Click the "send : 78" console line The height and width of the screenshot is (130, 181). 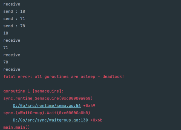pos(14,26)
